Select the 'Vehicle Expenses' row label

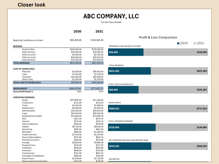click(x=30, y=124)
